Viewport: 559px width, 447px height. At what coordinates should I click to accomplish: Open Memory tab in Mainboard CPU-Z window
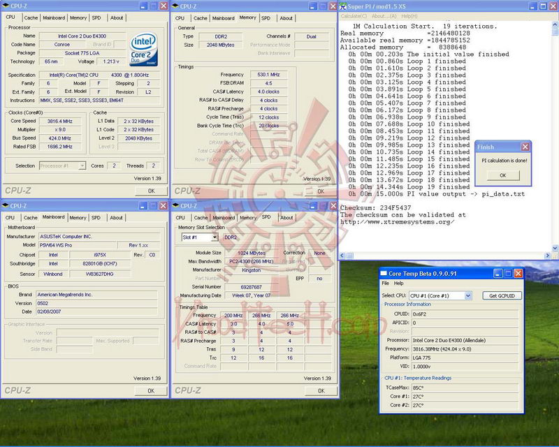[x=78, y=217]
